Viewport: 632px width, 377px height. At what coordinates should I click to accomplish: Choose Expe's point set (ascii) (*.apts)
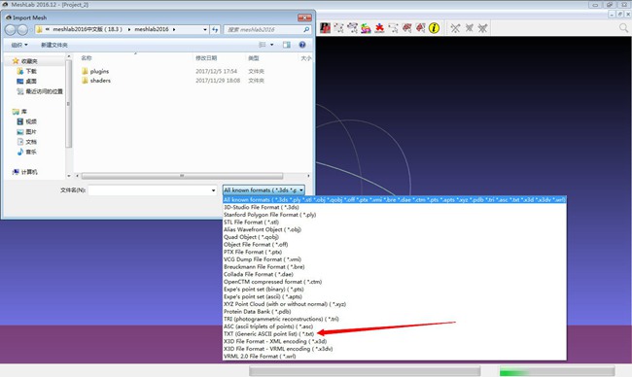point(395,296)
